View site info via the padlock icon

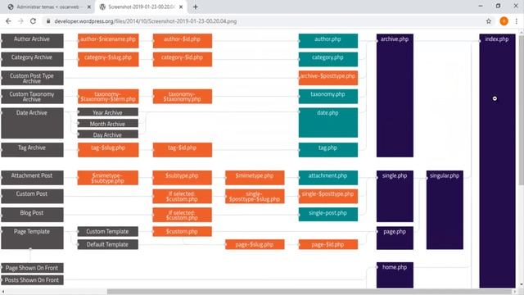click(48, 21)
